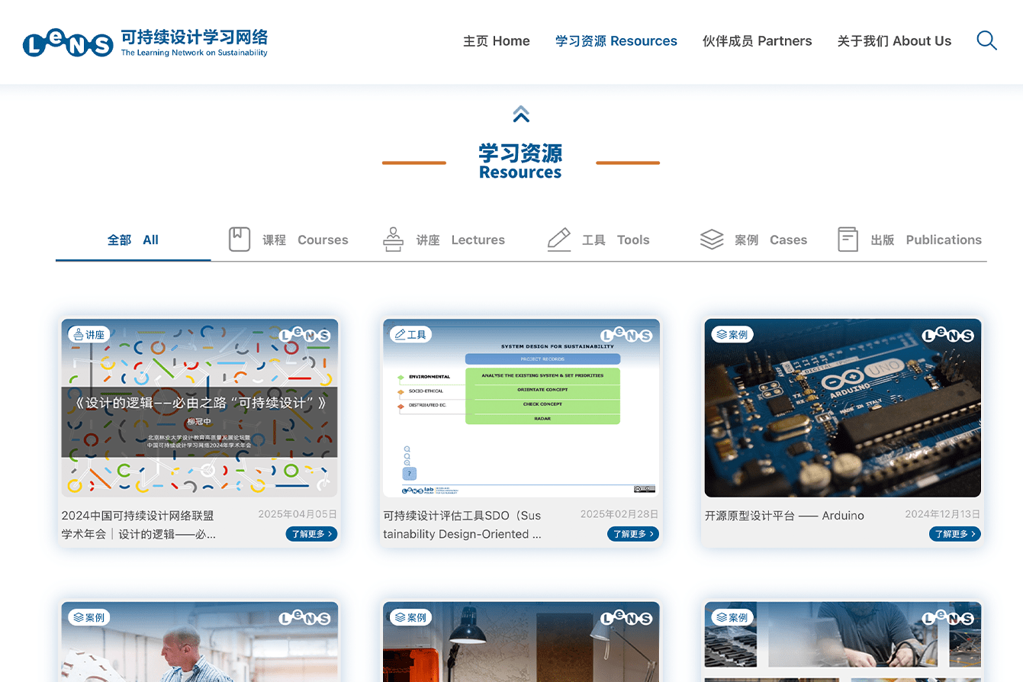Open the bottom-left man in workshop thumbnail

point(200,642)
